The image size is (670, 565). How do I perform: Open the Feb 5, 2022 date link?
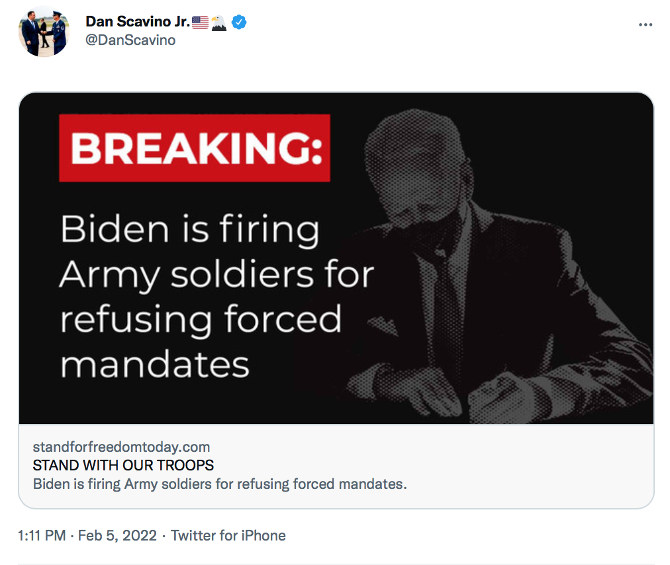click(117, 535)
